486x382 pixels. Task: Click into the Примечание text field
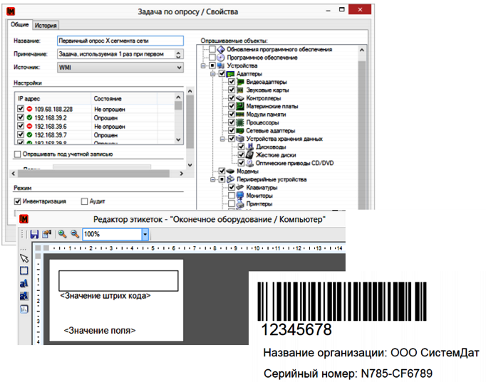click(115, 54)
